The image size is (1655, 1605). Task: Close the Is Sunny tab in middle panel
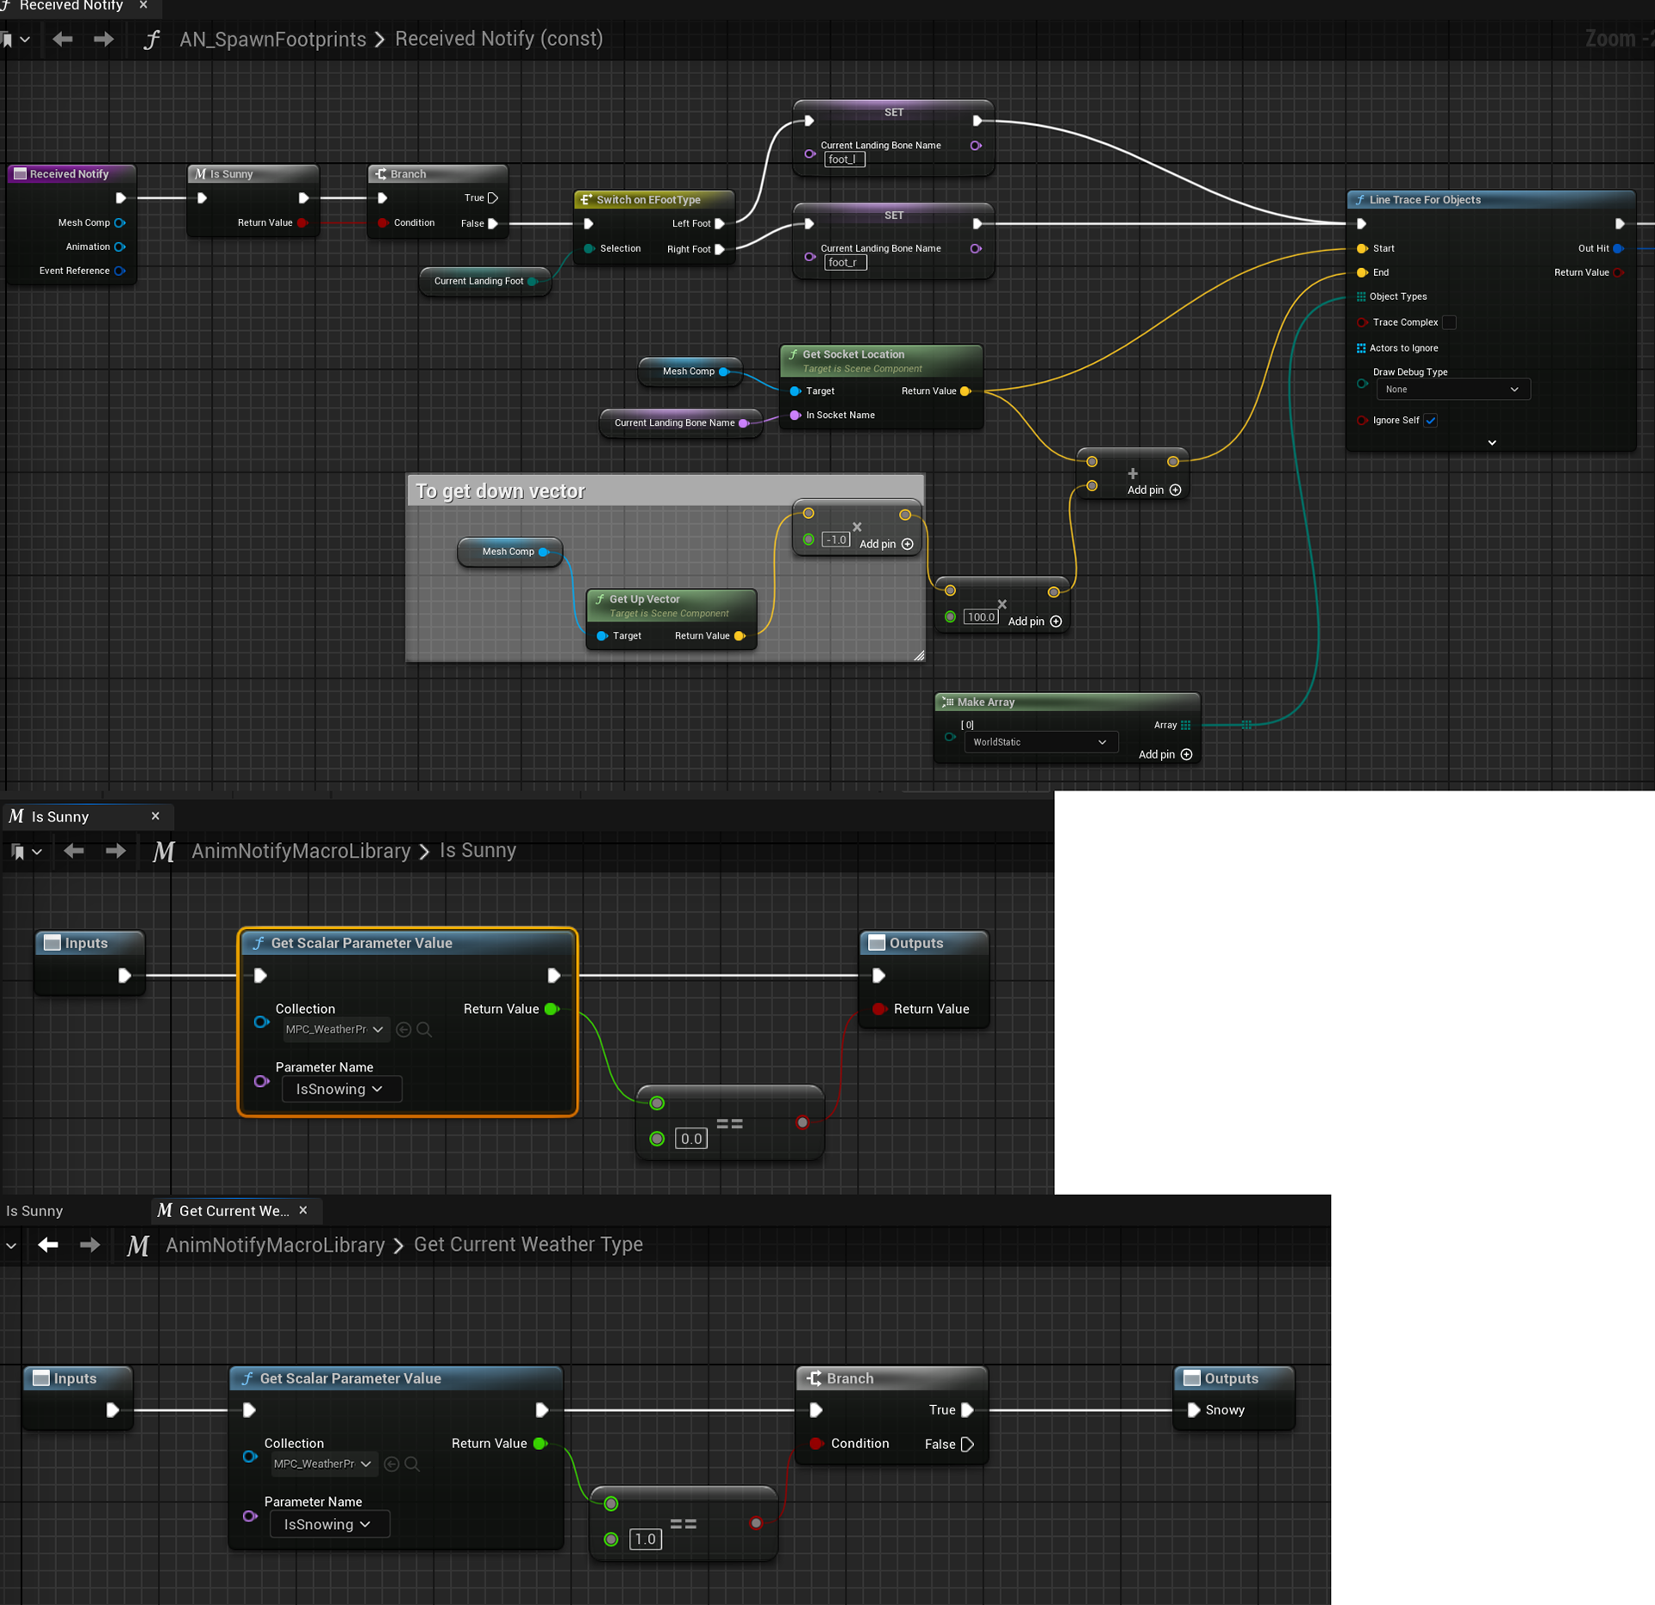155,815
